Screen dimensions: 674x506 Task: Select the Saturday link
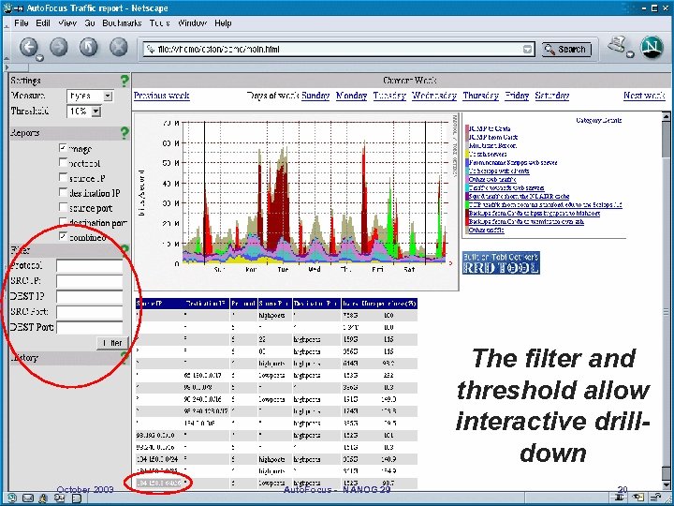[552, 96]
